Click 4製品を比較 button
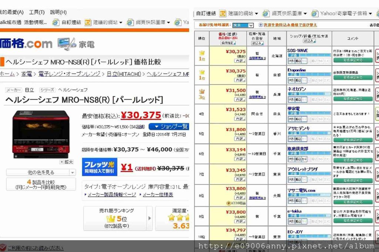 click(x=41, y=184)
